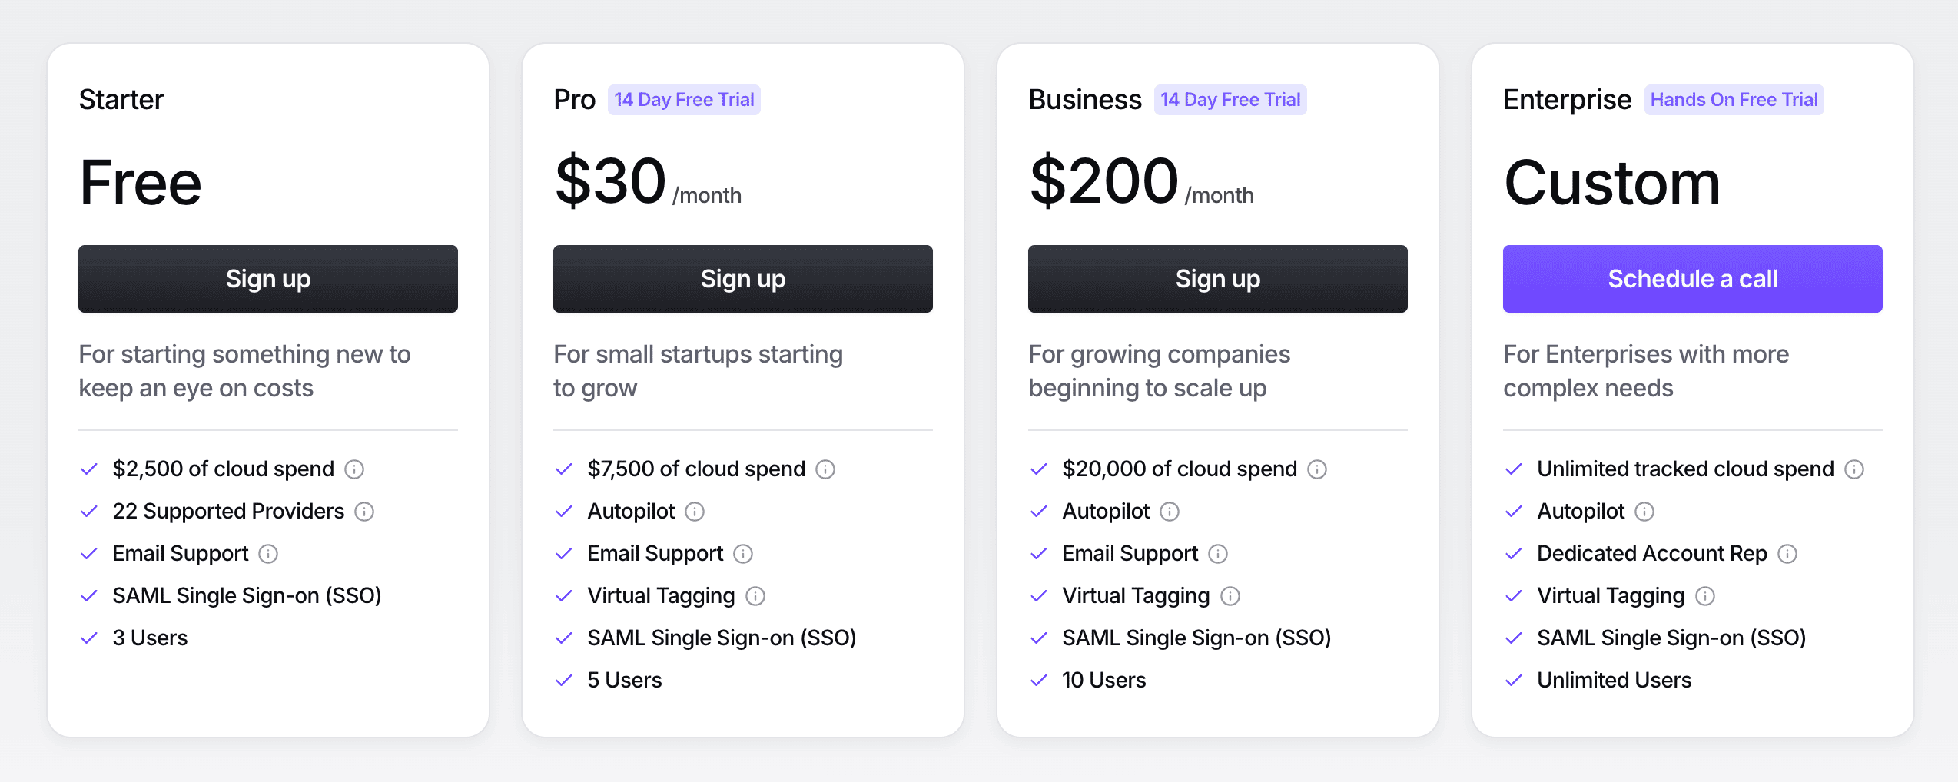Select the Enterprise plan title
1958x782 pixels.
[1567, 99]
